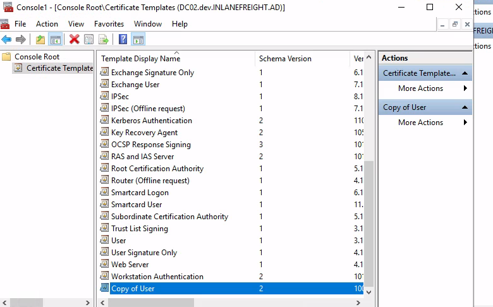This screenshot has width=493, height=307.
Task: Click the blue Help icon
Action: pyautogui.click(x=123, y=39)
